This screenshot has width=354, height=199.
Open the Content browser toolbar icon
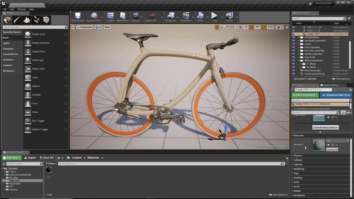click(x=111, y=16)
